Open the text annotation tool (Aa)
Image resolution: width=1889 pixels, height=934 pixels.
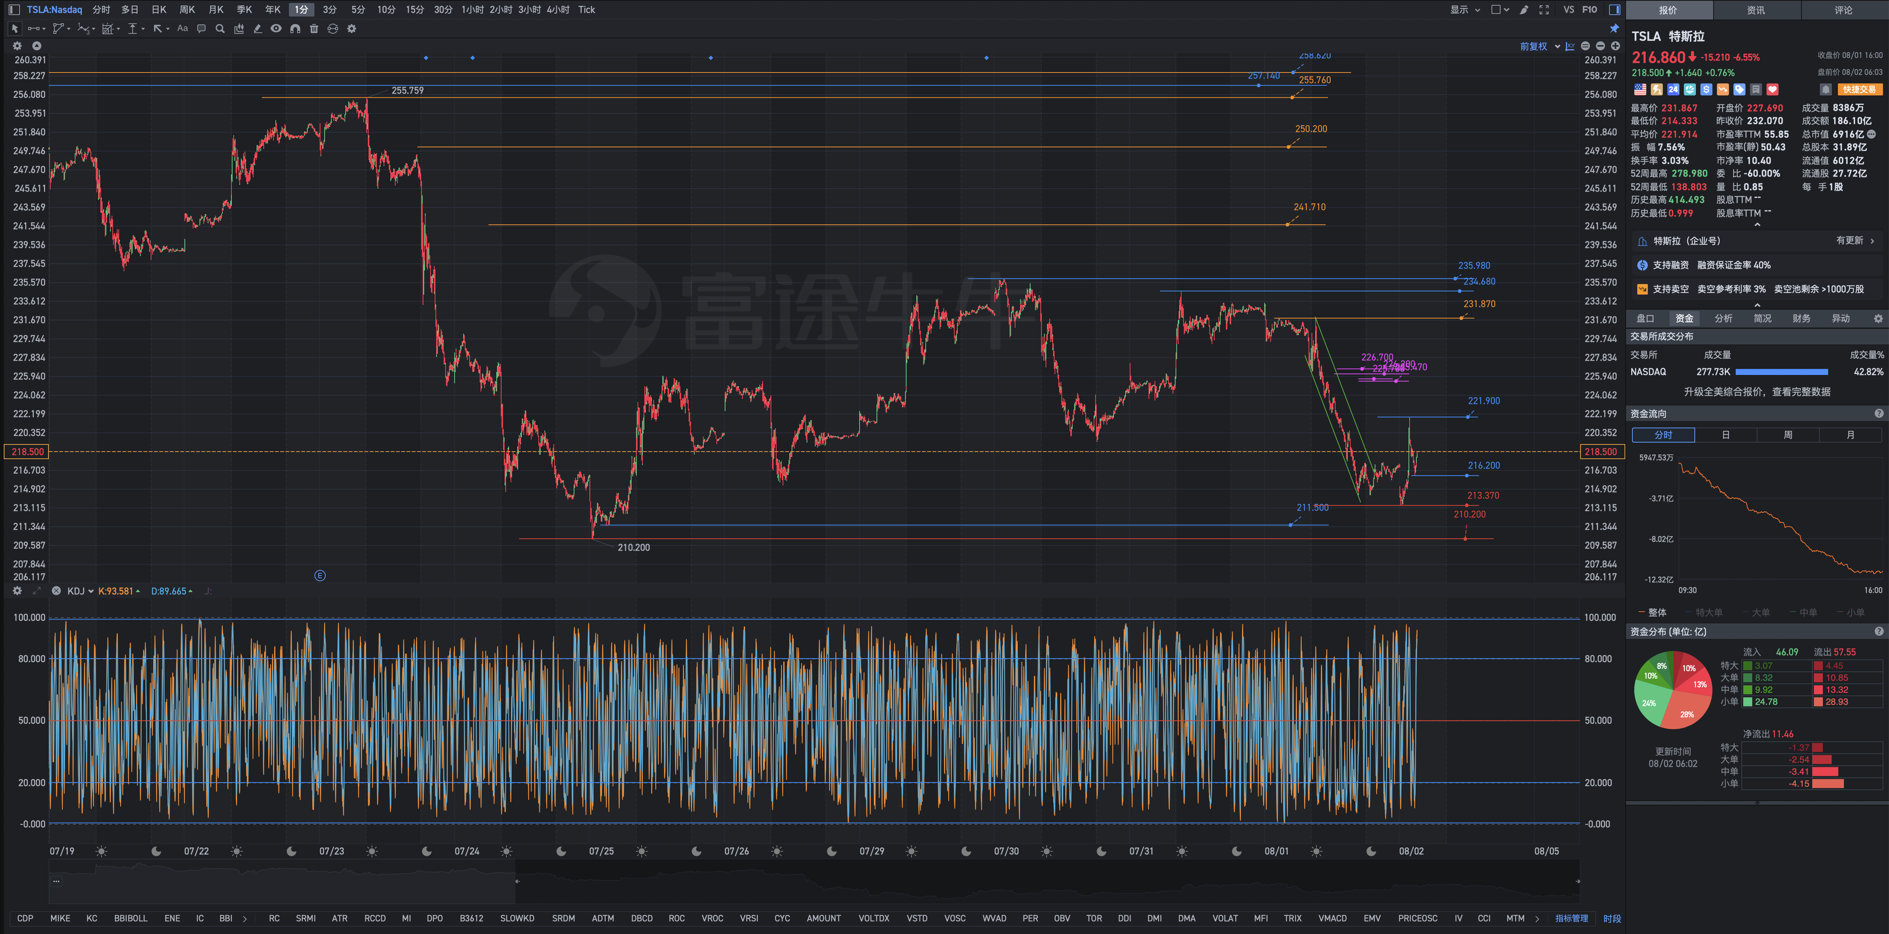coord(183,29)
